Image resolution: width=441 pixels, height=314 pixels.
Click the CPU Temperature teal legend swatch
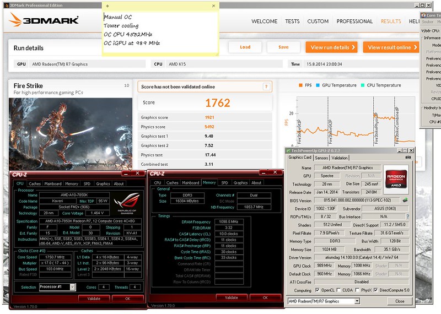tap(363, 85)
